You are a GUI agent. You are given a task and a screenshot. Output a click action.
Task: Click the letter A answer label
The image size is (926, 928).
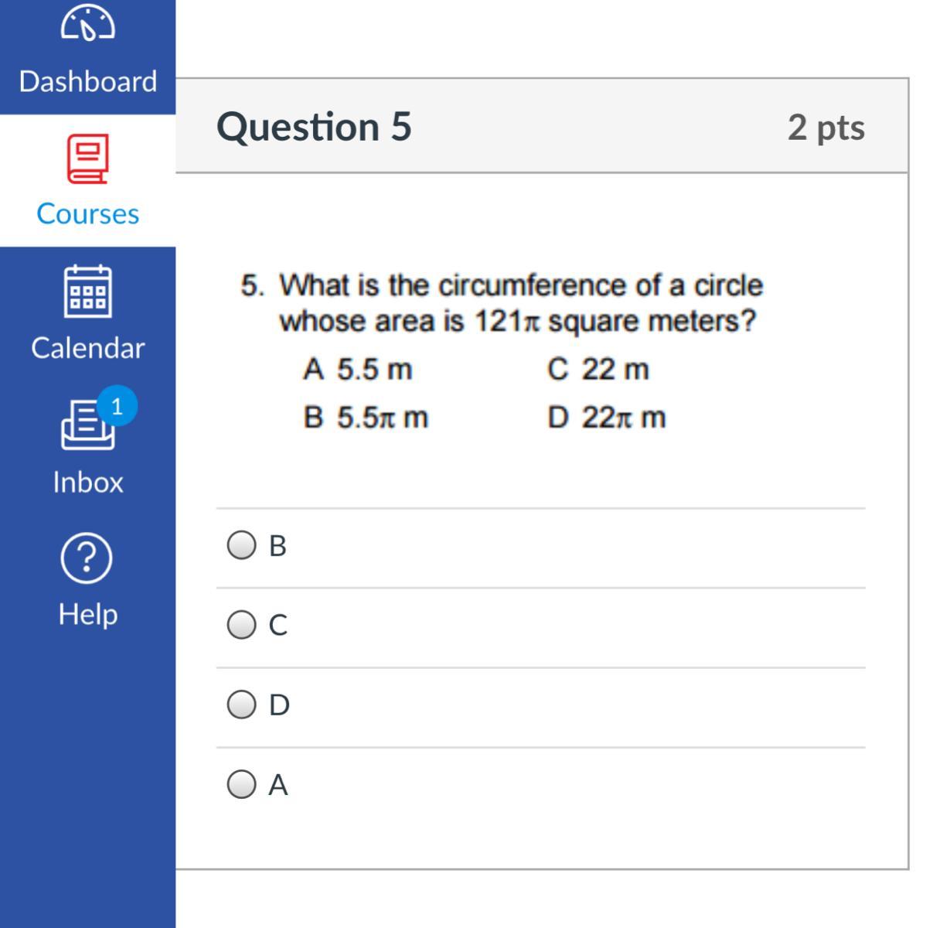(278, 785)
